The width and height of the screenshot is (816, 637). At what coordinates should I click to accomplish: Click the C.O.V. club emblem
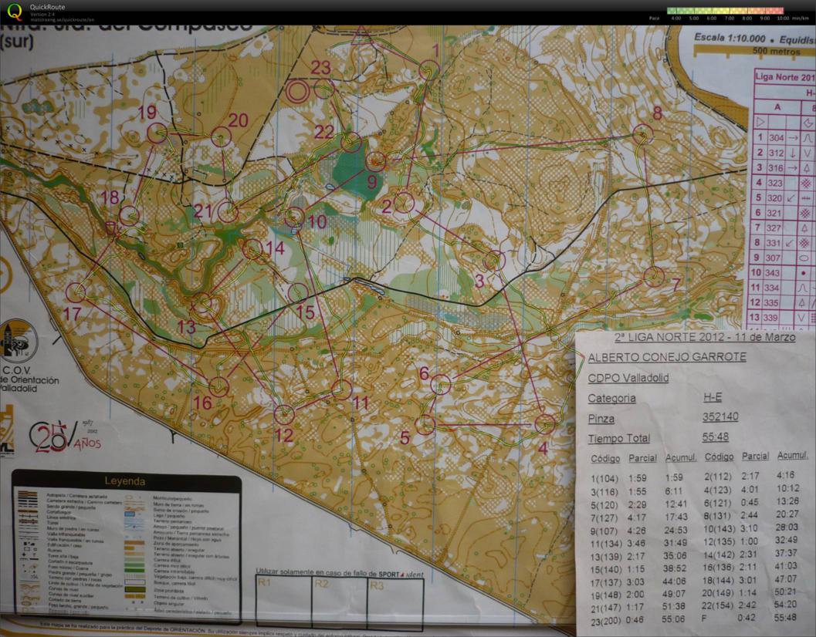(17, 341)
